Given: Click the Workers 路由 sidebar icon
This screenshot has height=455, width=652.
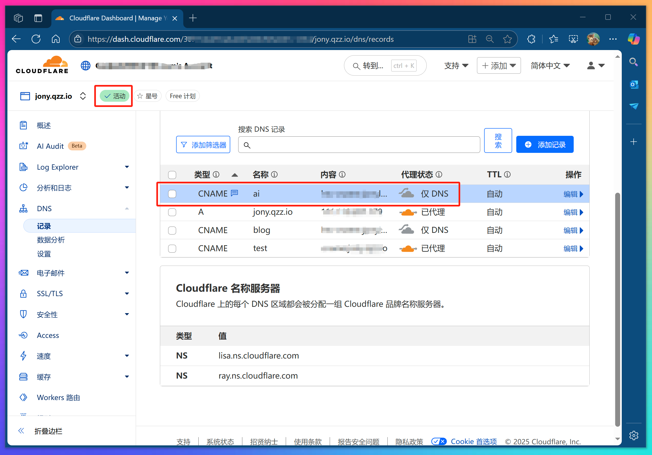Looking at the screenshot, I should click(23, 397).
